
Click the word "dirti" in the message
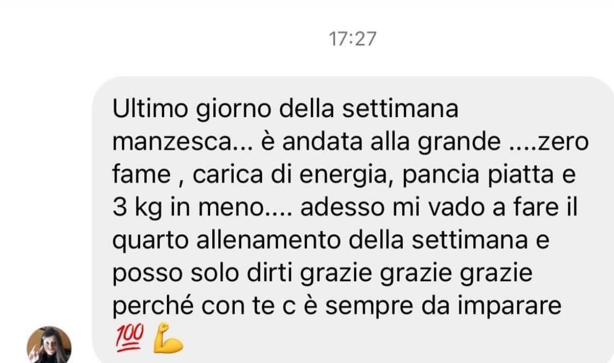270,273
